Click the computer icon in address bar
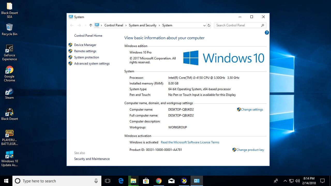This screenshot has height=186, width=331. [97, 25]
